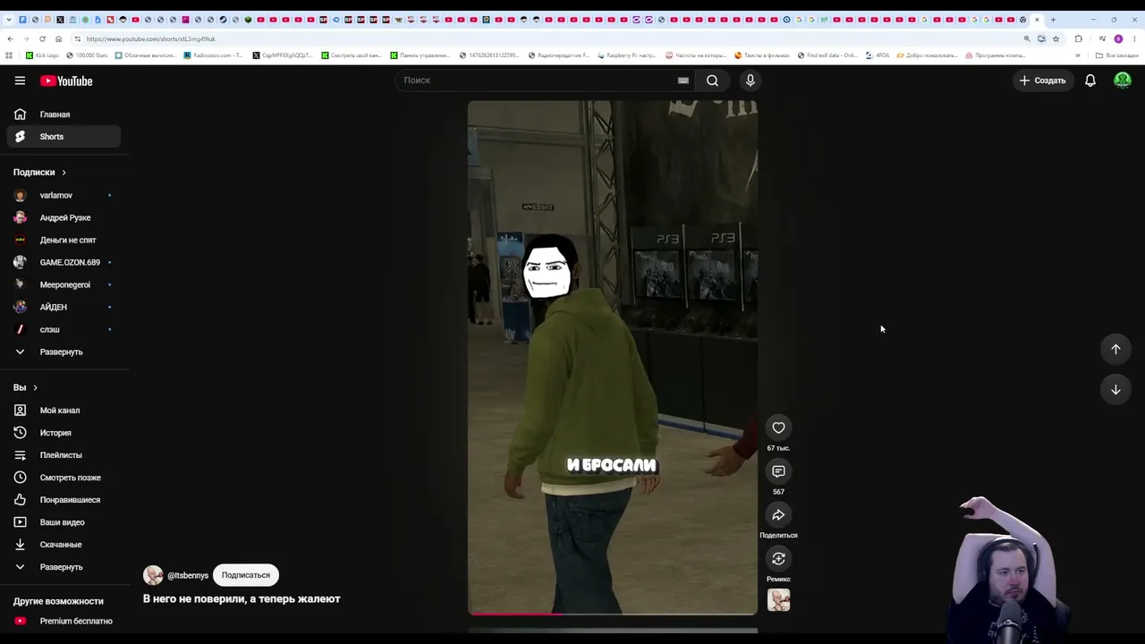
Task: Open the on-screen keyboard in search box
Action: pyautogui.click(x=683, y=80)
